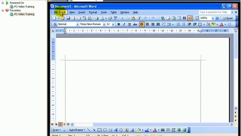241x136 pixels.
Task: Select the Oval shape tool
Action: pos(105,130)
